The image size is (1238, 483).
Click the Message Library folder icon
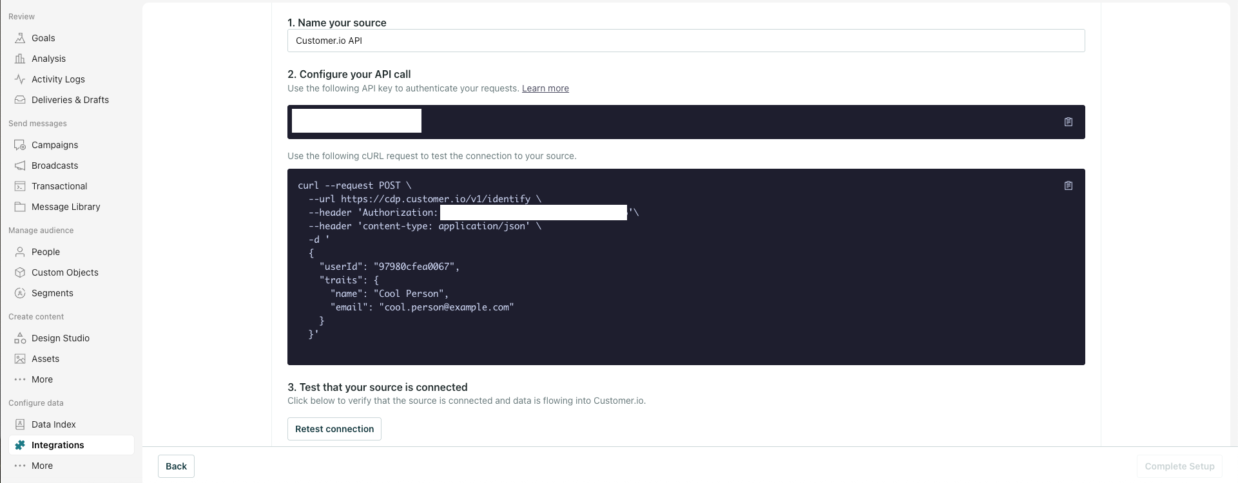[x=20, y=207]
